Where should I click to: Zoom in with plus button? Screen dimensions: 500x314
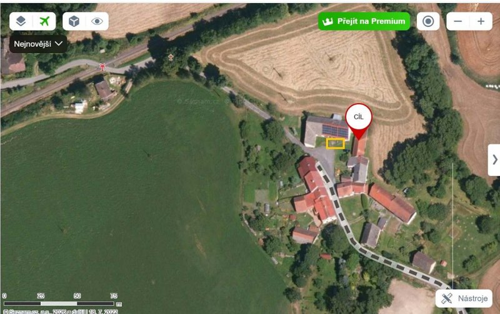click(x=481, y=21)
